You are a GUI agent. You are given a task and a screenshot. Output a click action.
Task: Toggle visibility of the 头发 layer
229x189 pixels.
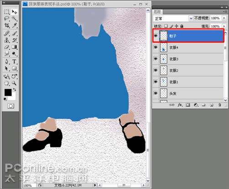pos(156,93)
